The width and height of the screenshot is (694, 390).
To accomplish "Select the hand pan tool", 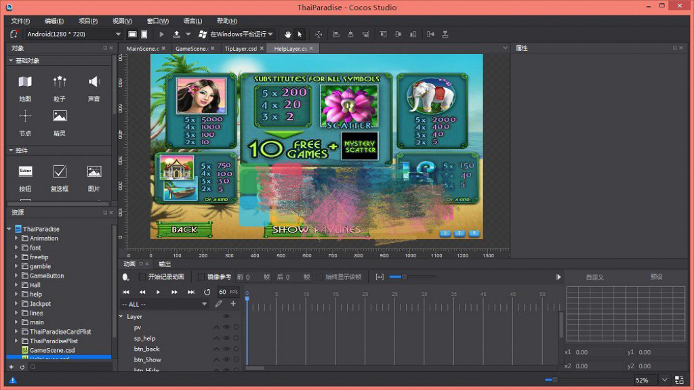I will [287, 34].
